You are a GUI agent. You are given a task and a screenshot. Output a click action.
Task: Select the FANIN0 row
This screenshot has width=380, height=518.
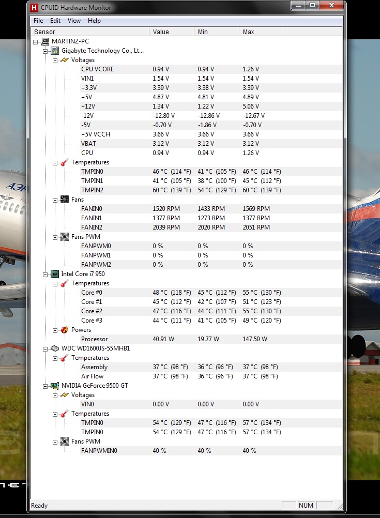[211, 209]
